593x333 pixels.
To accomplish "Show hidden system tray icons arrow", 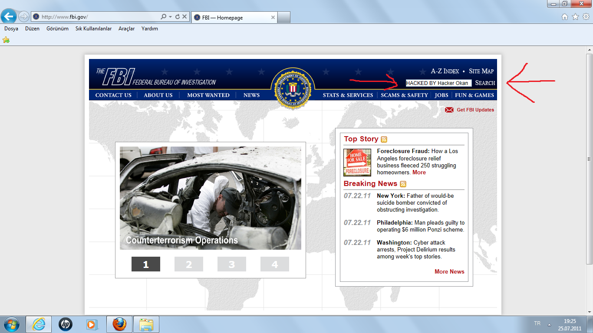I will click(550, 325).
